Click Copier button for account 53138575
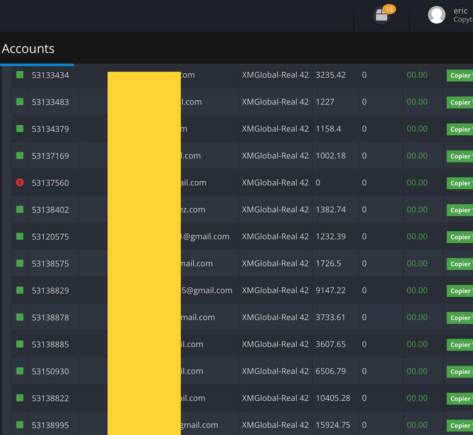 pos(460,264)
